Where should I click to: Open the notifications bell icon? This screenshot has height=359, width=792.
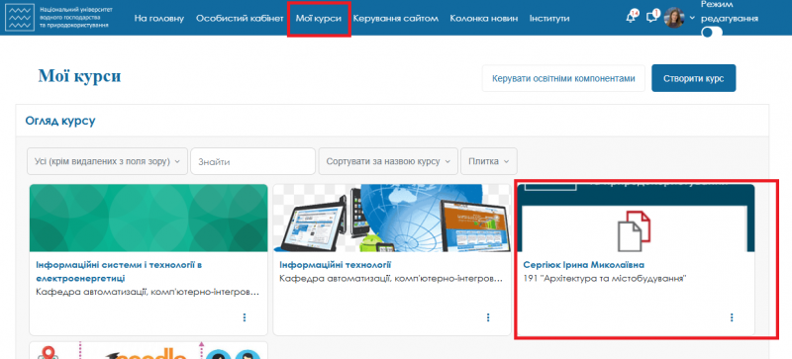631,18
